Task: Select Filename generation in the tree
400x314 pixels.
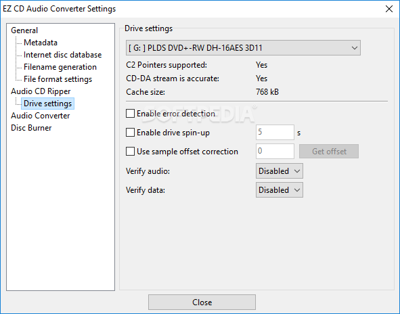Action: (x=60, y=67)
